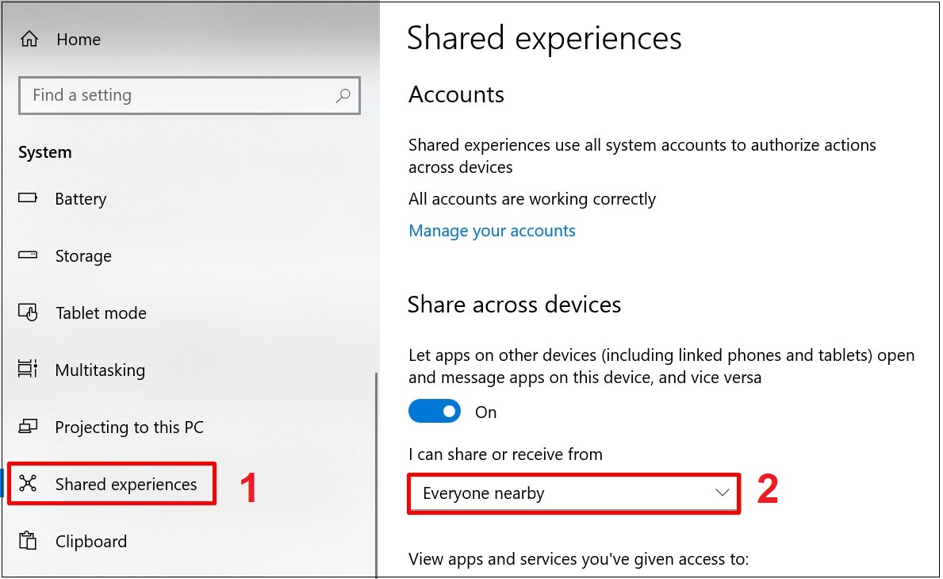Viewport: 943px width, 579px height.
Task: Click the Shared experiences icon
Action: coord(28,484)
